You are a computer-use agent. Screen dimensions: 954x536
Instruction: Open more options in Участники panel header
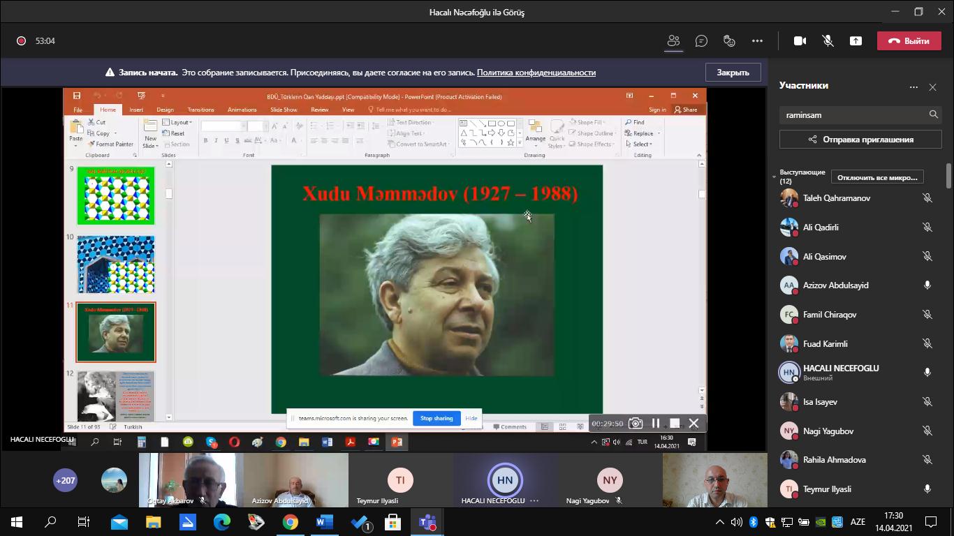pyautogui.click(x=913, y=87)
